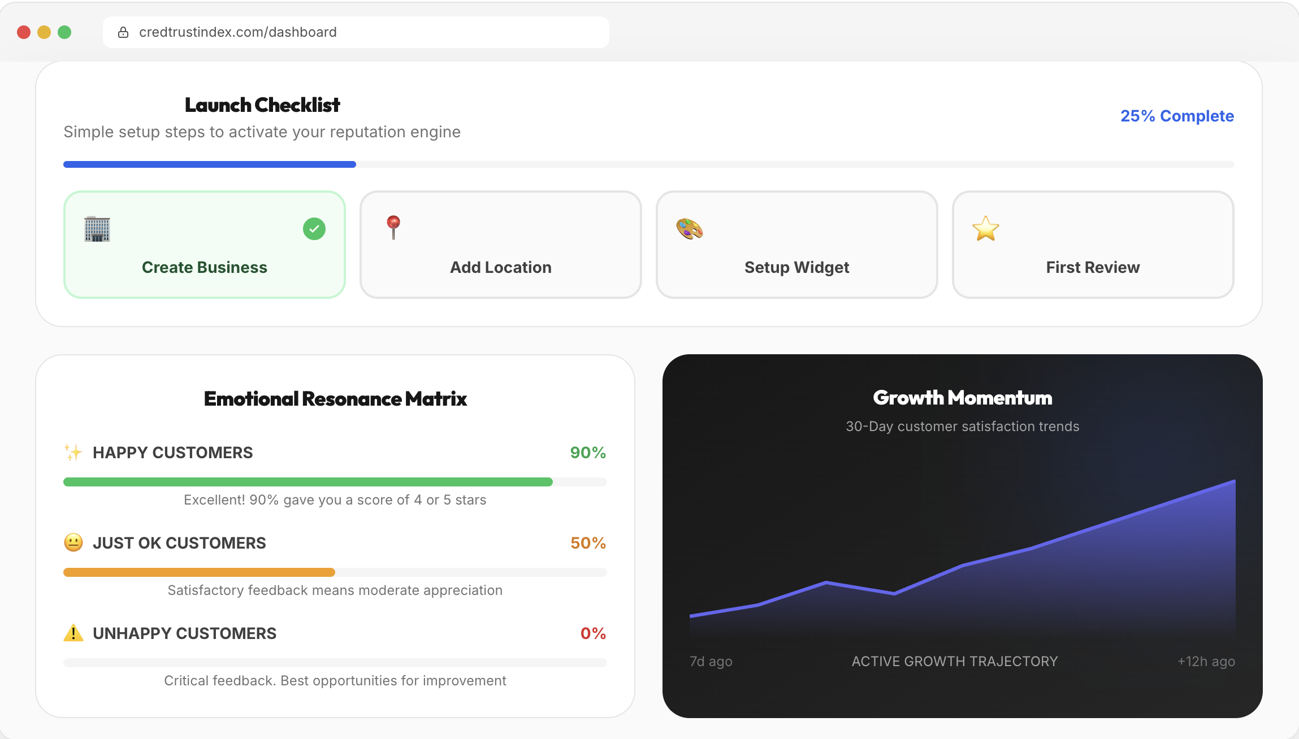Click the 25% Complete label
Screen dimensions: 1299x739
click(x=1177, y=116)
